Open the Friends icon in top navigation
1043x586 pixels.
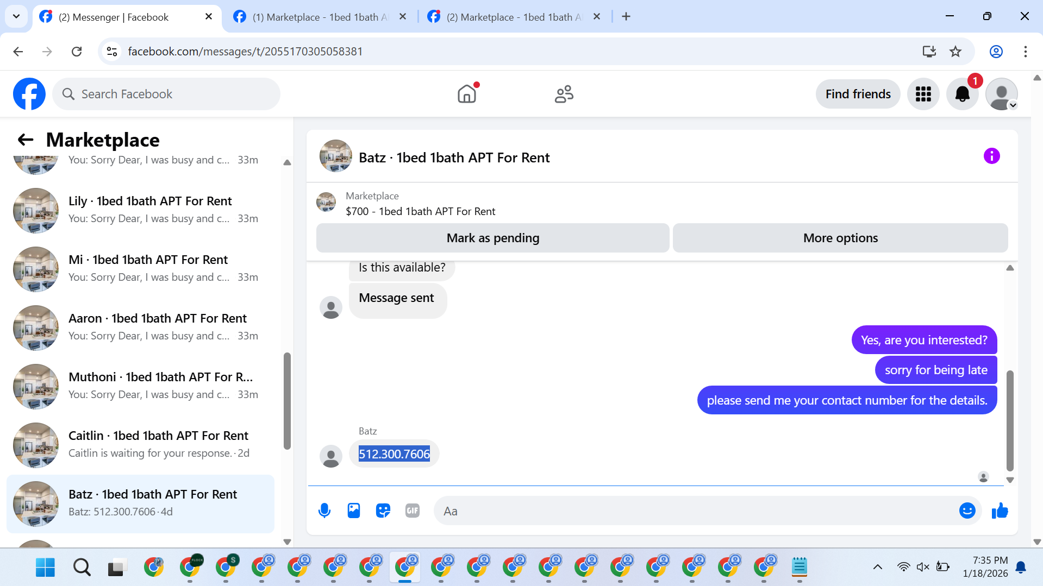click(564, 94)
